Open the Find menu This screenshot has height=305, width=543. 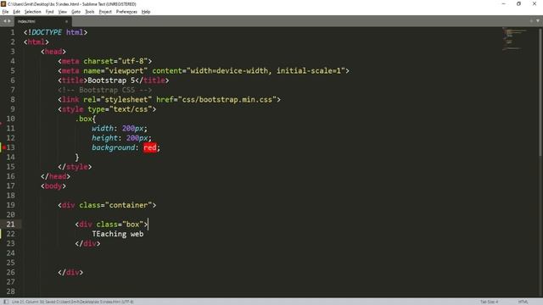tap(49, 12)
